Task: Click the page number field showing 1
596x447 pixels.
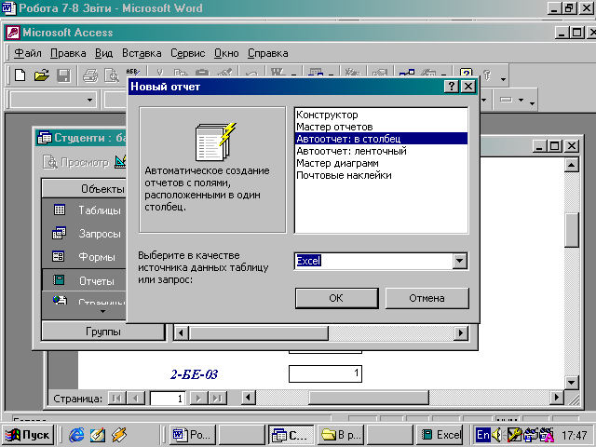Action: 168,398
